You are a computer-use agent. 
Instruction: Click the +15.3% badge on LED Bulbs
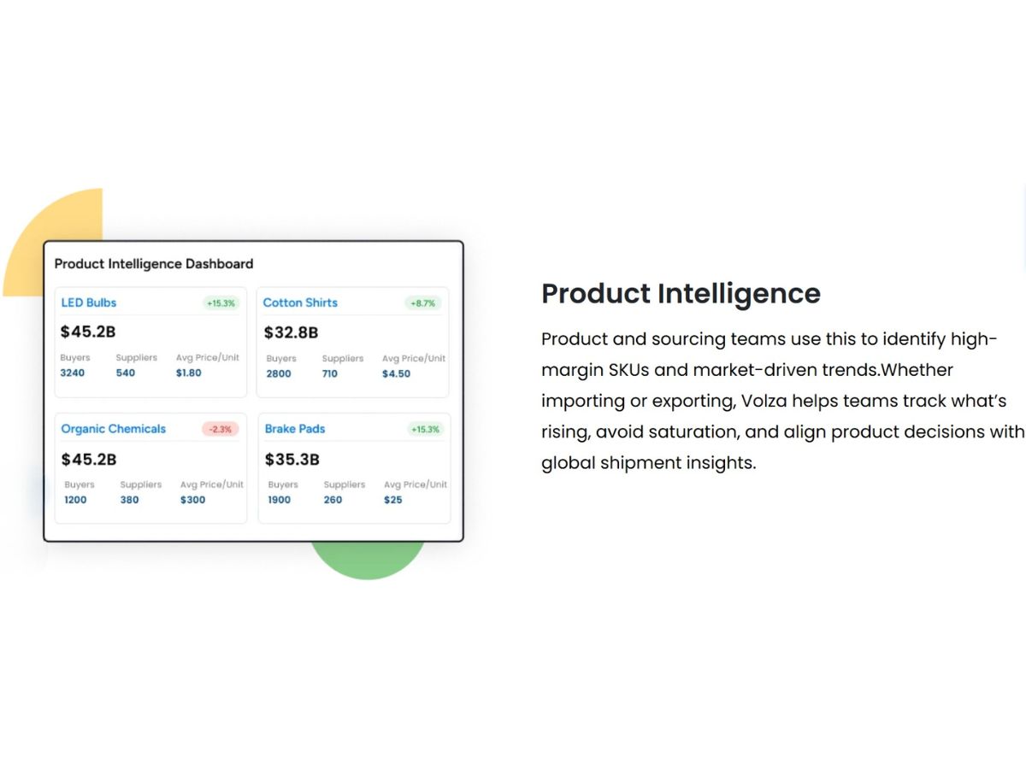[x=221, y=303]
